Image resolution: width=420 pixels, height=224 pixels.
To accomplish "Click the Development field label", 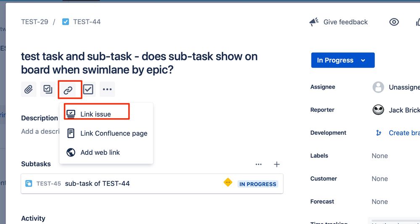I will click(328, 133).
